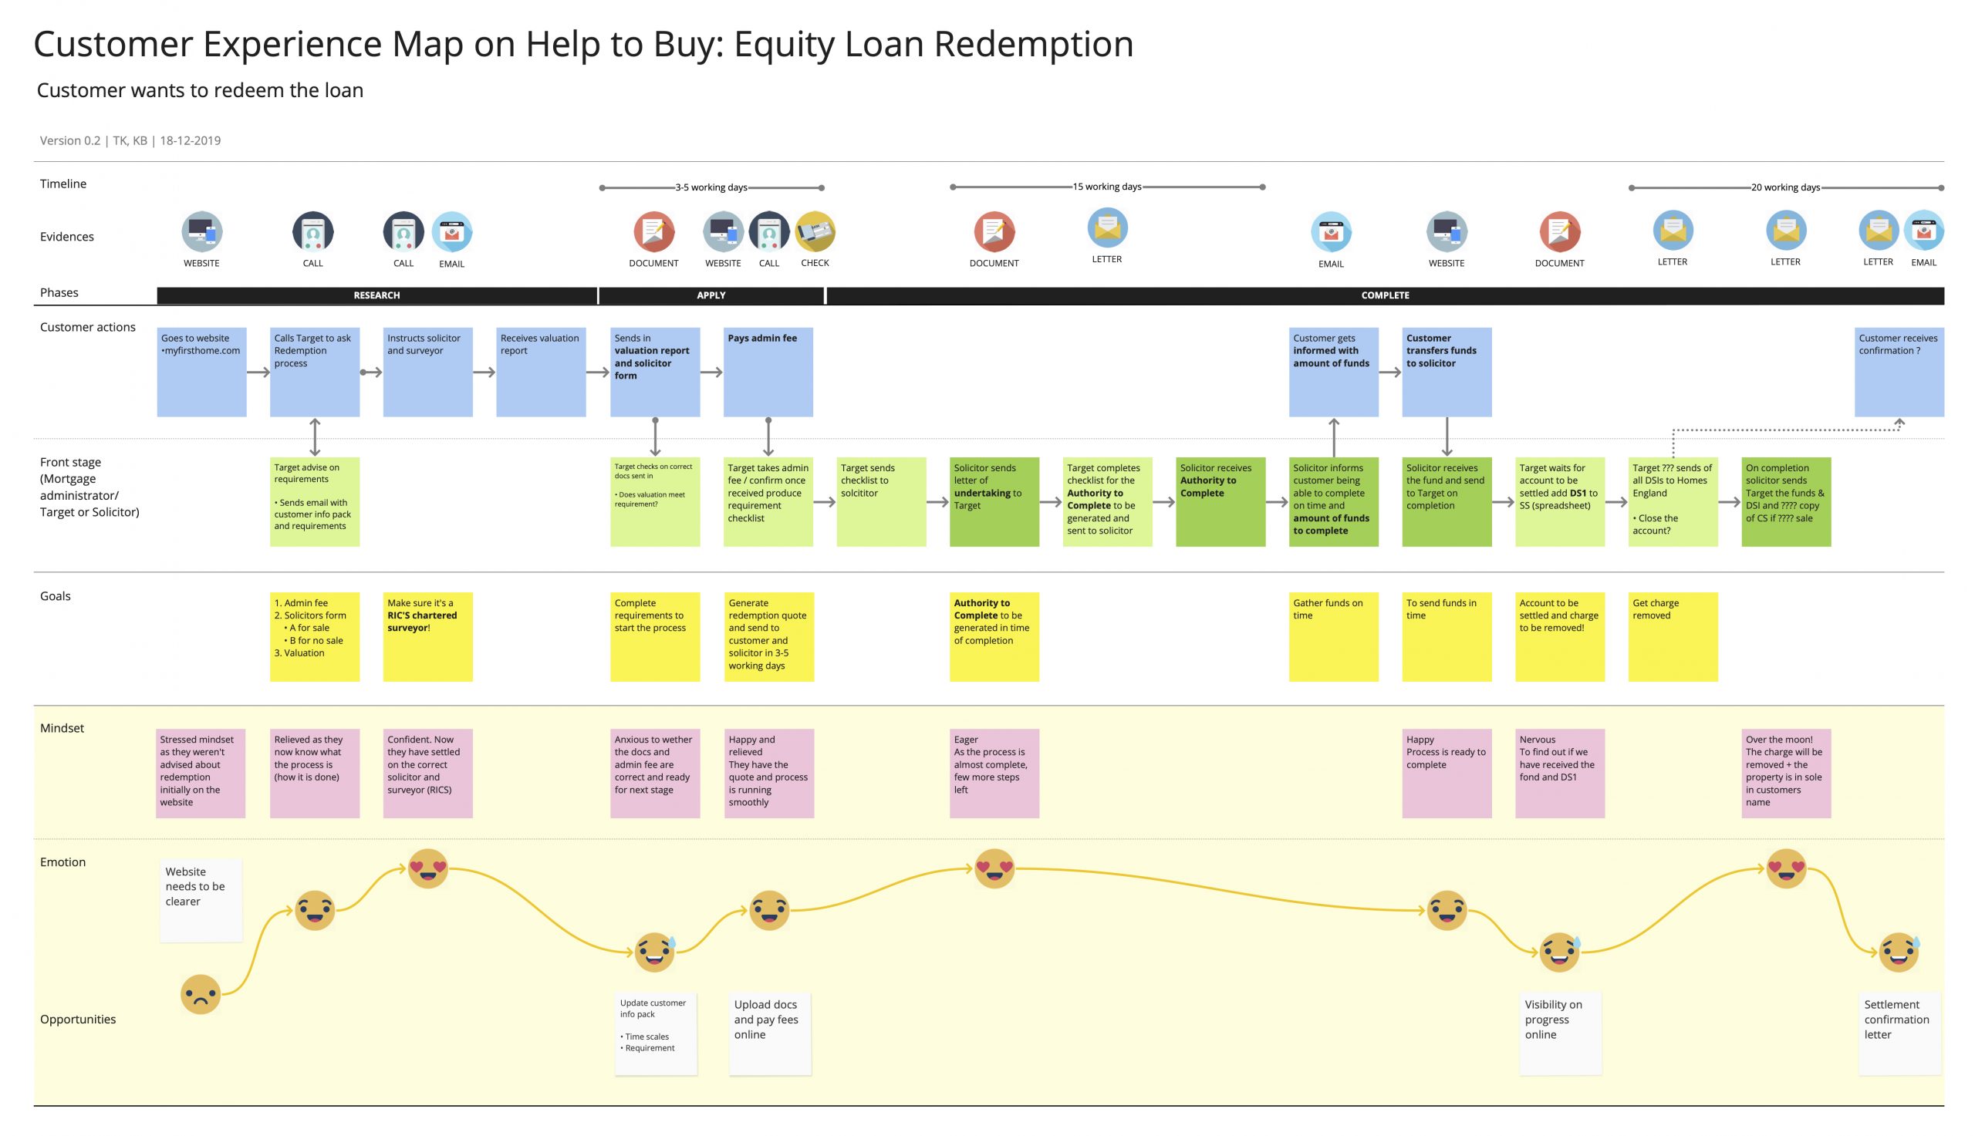Select 'Upload docs and pay fees online' note
The height and width of the screenshot is (1136, 1975).
pyautogui.click(x=769, y=1033)
